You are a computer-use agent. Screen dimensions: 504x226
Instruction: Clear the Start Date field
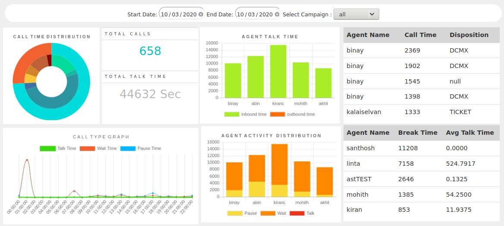click(x=201, y=15)
